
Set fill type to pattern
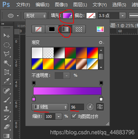click(x=79, y=29)
